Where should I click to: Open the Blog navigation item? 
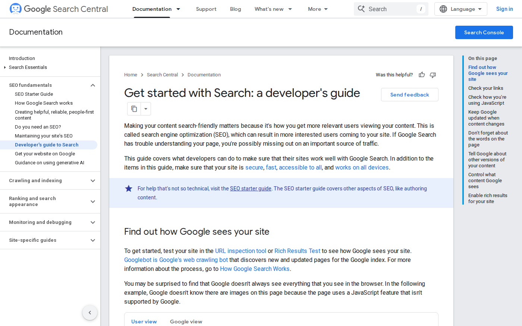click(235, 9)
